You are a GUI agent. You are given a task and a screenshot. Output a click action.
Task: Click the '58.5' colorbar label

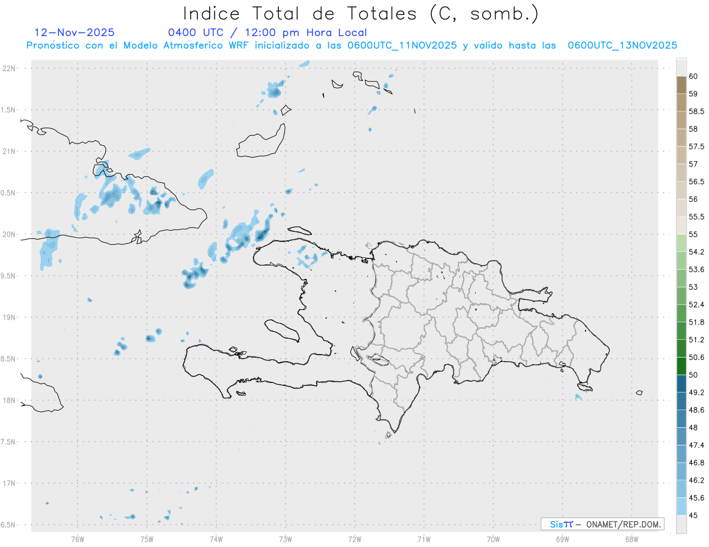click(697, 112)
